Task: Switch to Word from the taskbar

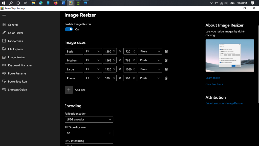Action: tap(63, 3)
